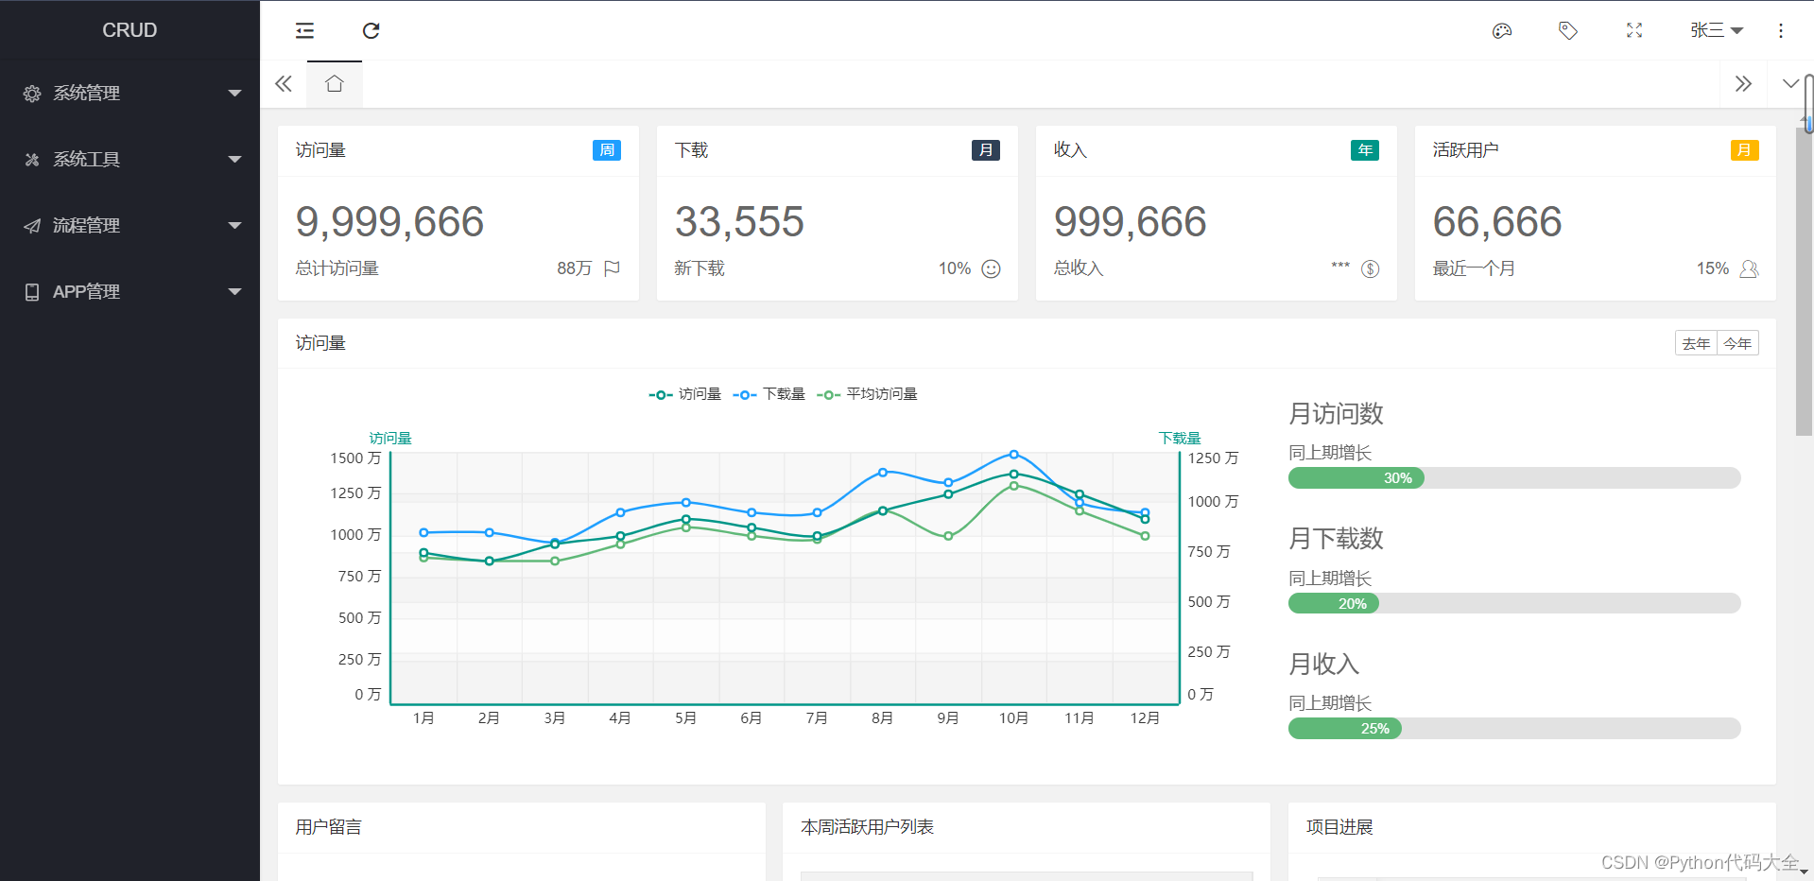The image size is (1814, 881).
Task: Collapse the sidebar using double-arrow button
Action: pos(283,83)
